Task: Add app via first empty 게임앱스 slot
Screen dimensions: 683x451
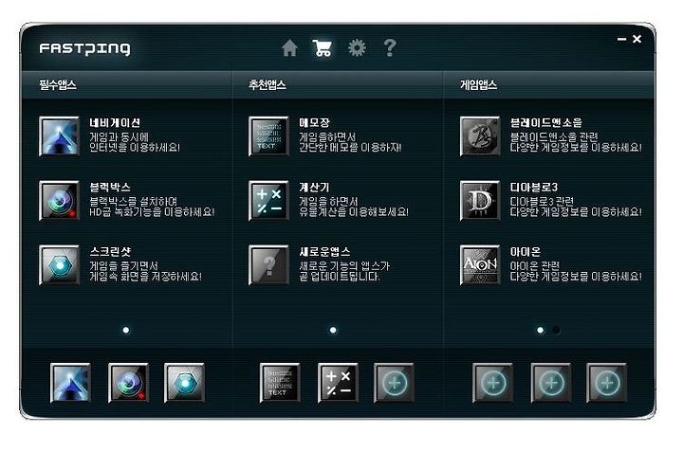Action: (x=493, y=383)
